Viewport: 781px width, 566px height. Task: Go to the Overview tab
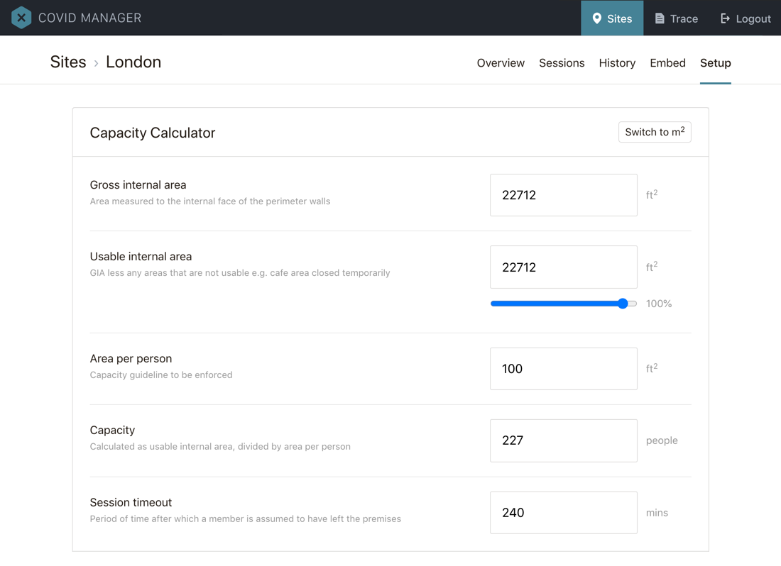(x=501, y=63)
